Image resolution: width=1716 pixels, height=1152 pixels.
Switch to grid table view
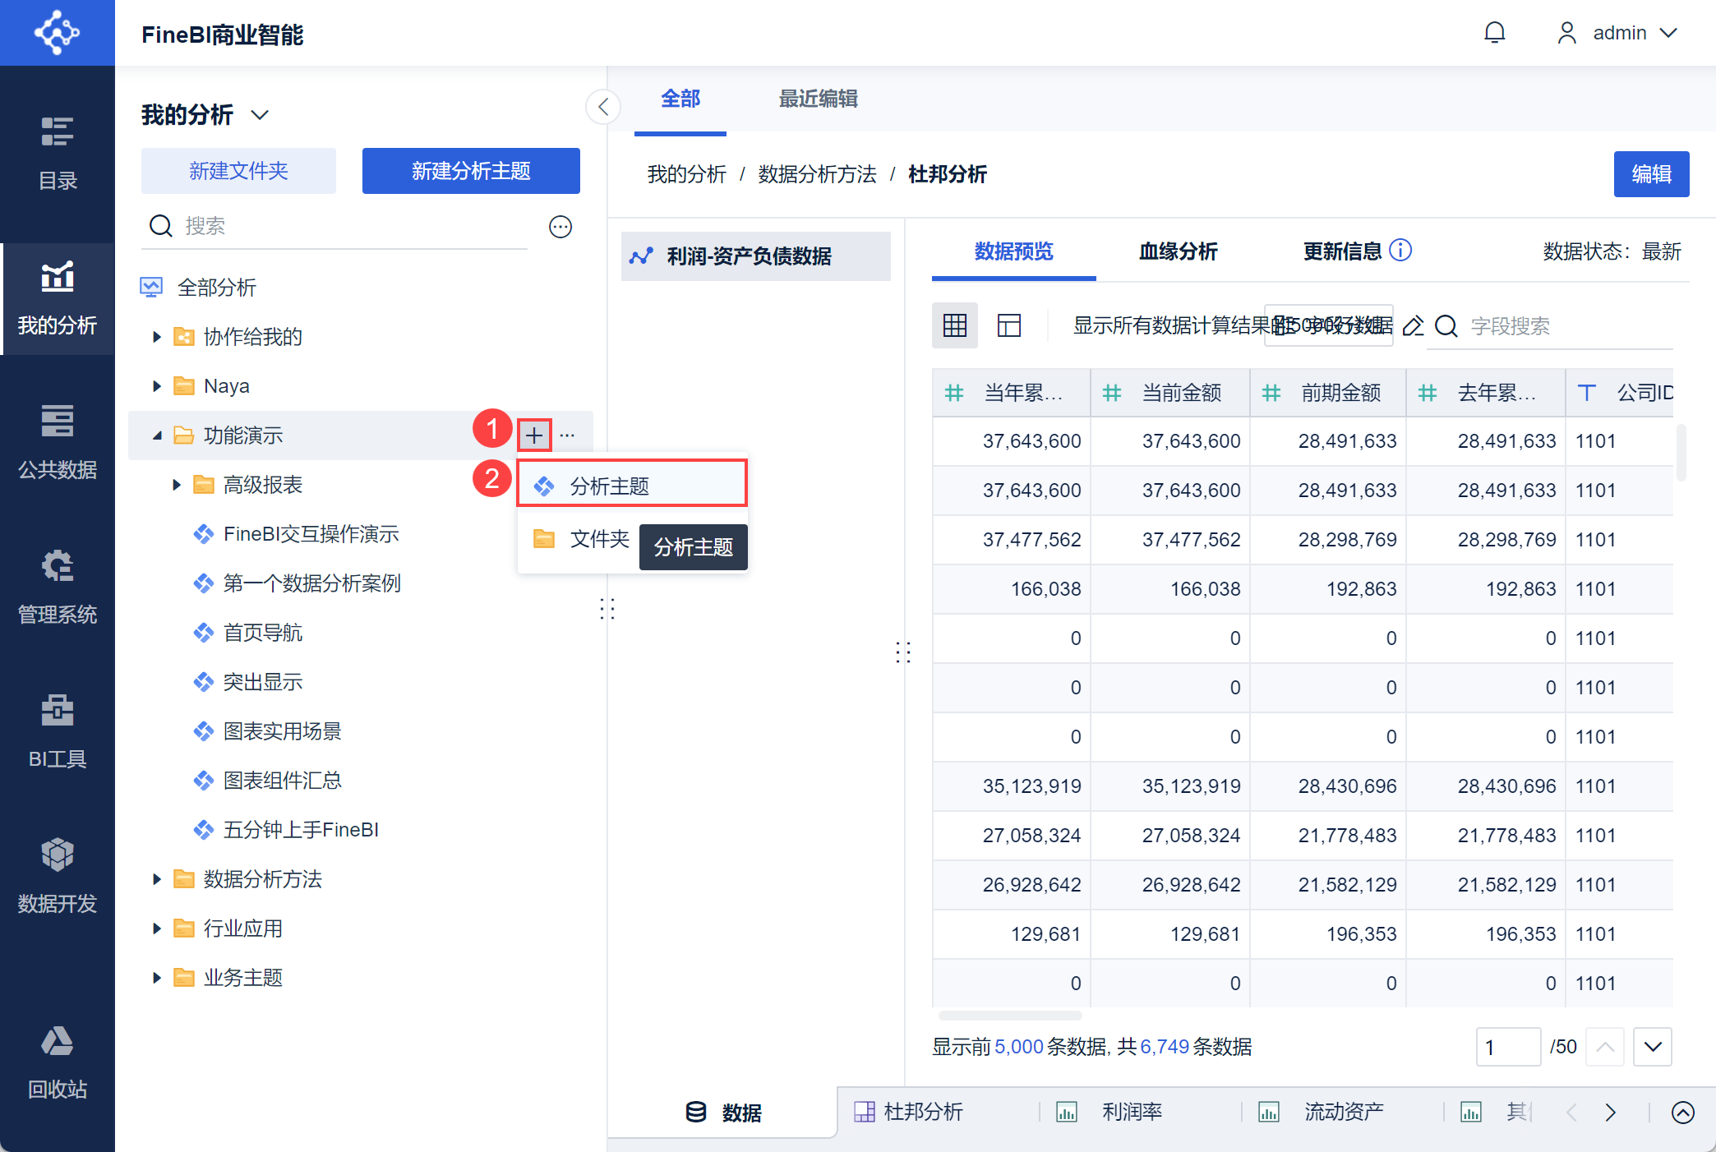click(955, 325)
